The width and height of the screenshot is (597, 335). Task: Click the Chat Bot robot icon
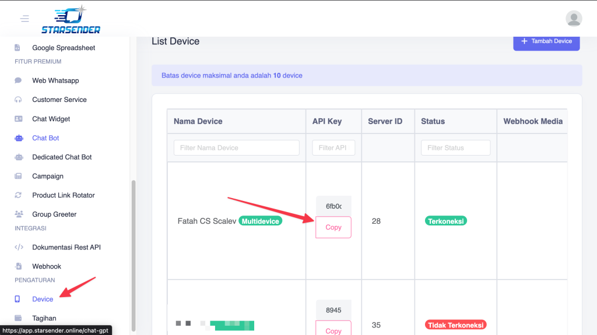[18, 138]
